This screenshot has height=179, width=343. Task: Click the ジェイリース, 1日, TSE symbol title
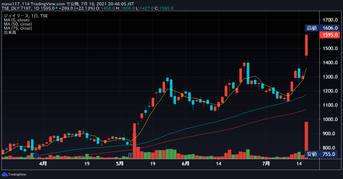coord(25,16)
